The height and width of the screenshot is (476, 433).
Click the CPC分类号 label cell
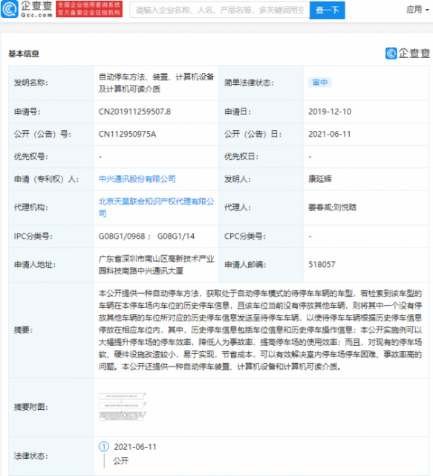pyautogui.click(x=261, y=237)
